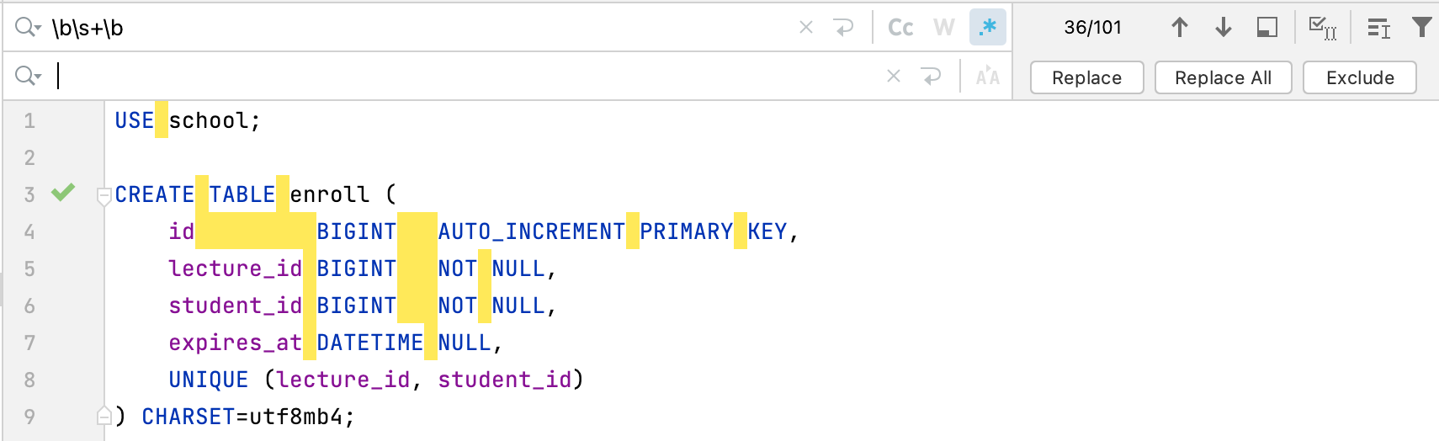Viewport: 1439px width, 441px height.
Task: Clear the search field text
Action: [806, 28]
